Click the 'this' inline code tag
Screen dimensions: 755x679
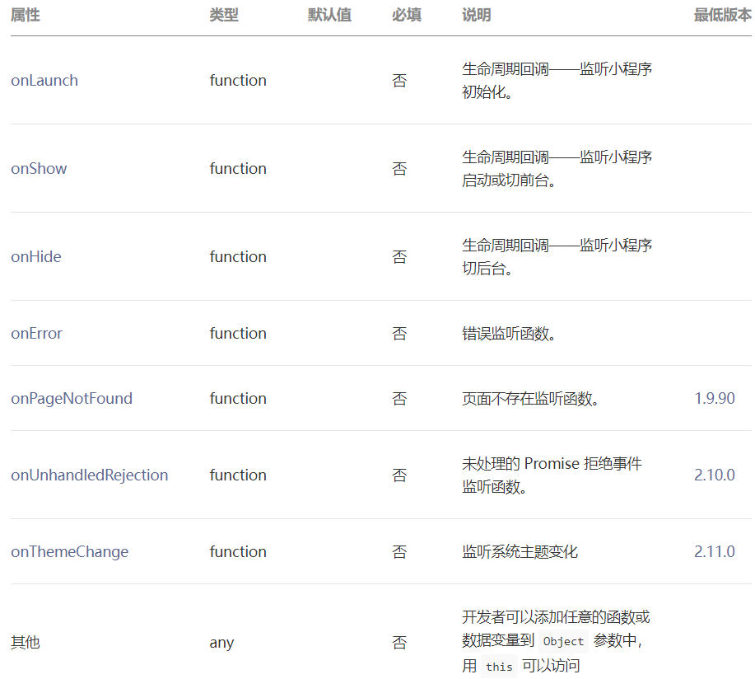coord(499,667)
